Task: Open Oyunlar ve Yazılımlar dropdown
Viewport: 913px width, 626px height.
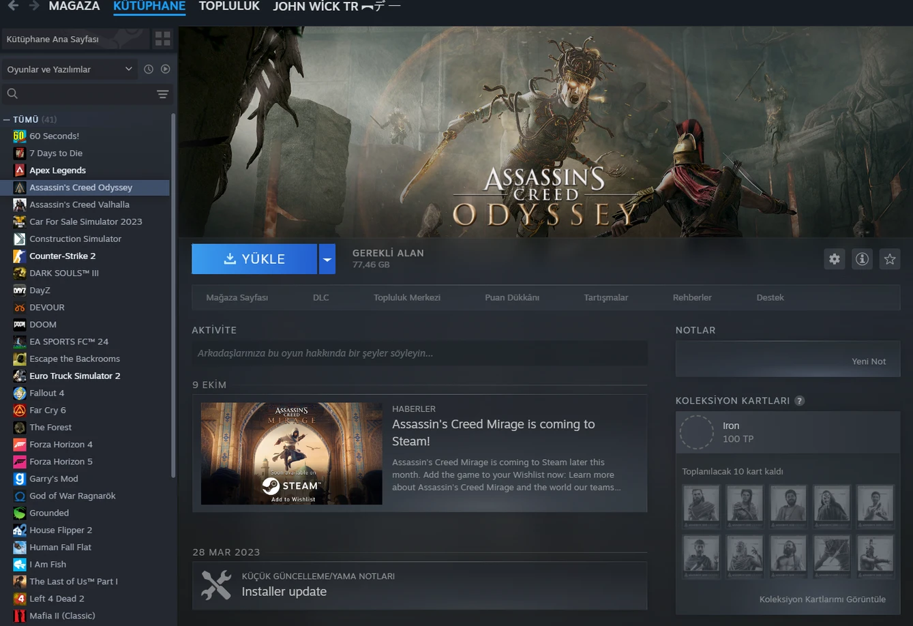Action: (71, 70)
